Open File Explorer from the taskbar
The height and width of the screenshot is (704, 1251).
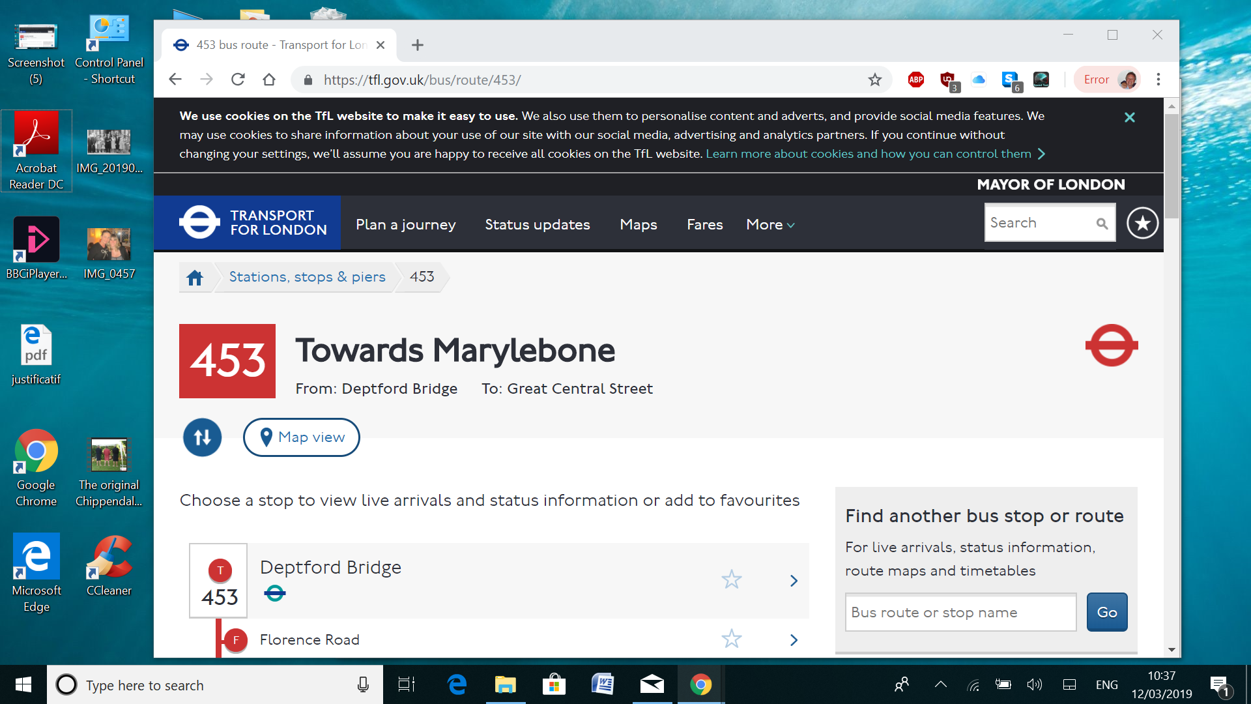(x=505, y=684)
